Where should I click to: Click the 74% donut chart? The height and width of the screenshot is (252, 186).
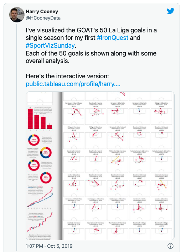(x=34, y=140)
